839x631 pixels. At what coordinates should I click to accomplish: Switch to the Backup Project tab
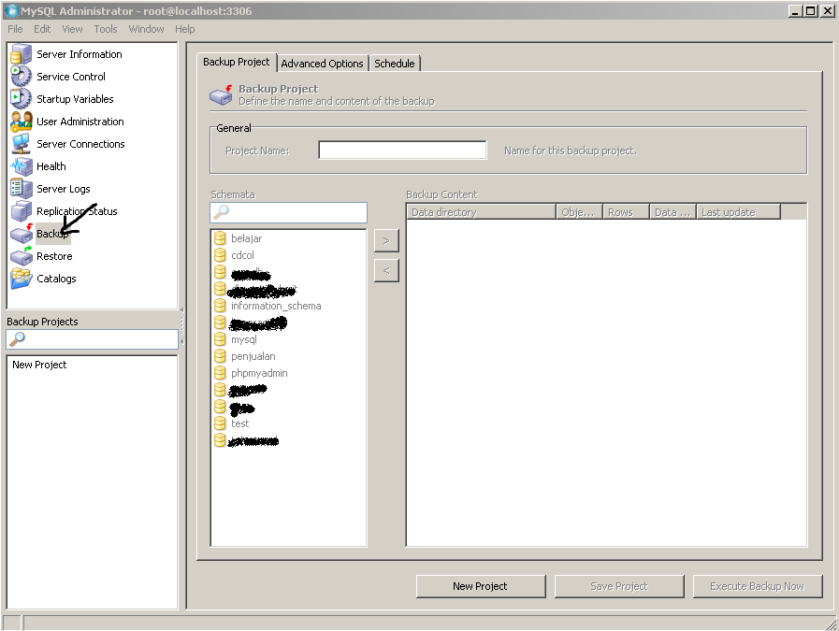pos(236,62)
